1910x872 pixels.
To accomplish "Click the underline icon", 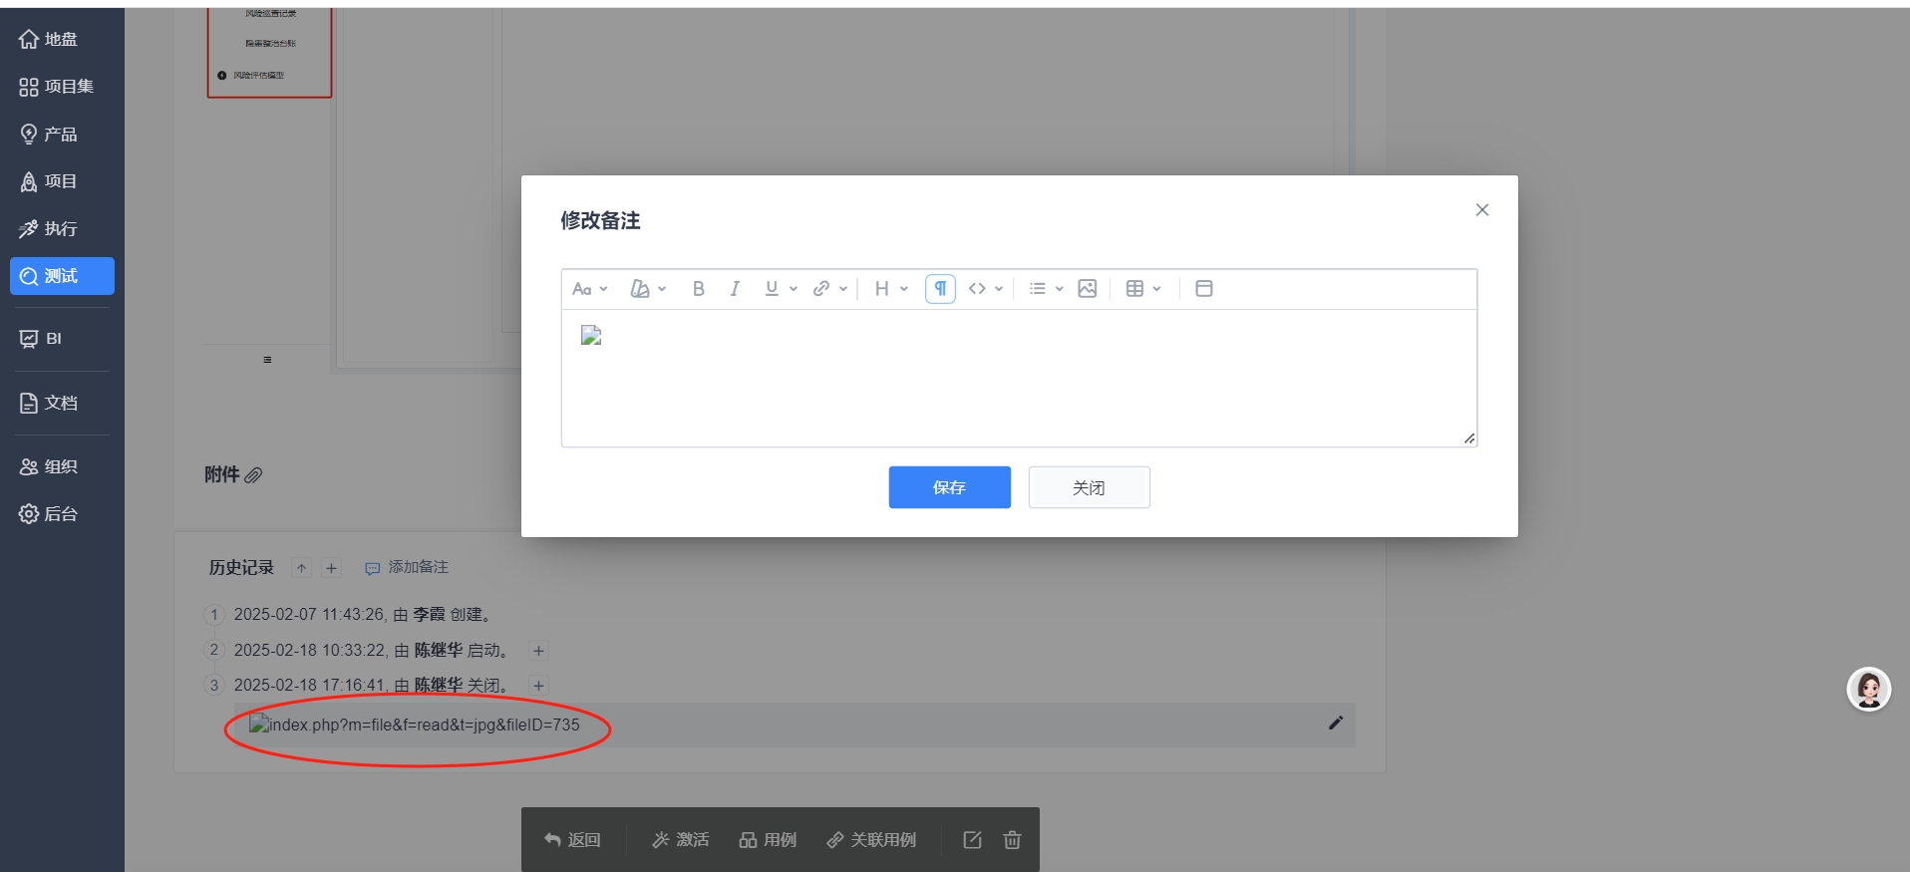I will (x=771, y=289).
